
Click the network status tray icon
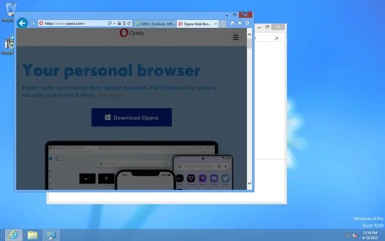[x=347, y=235]
